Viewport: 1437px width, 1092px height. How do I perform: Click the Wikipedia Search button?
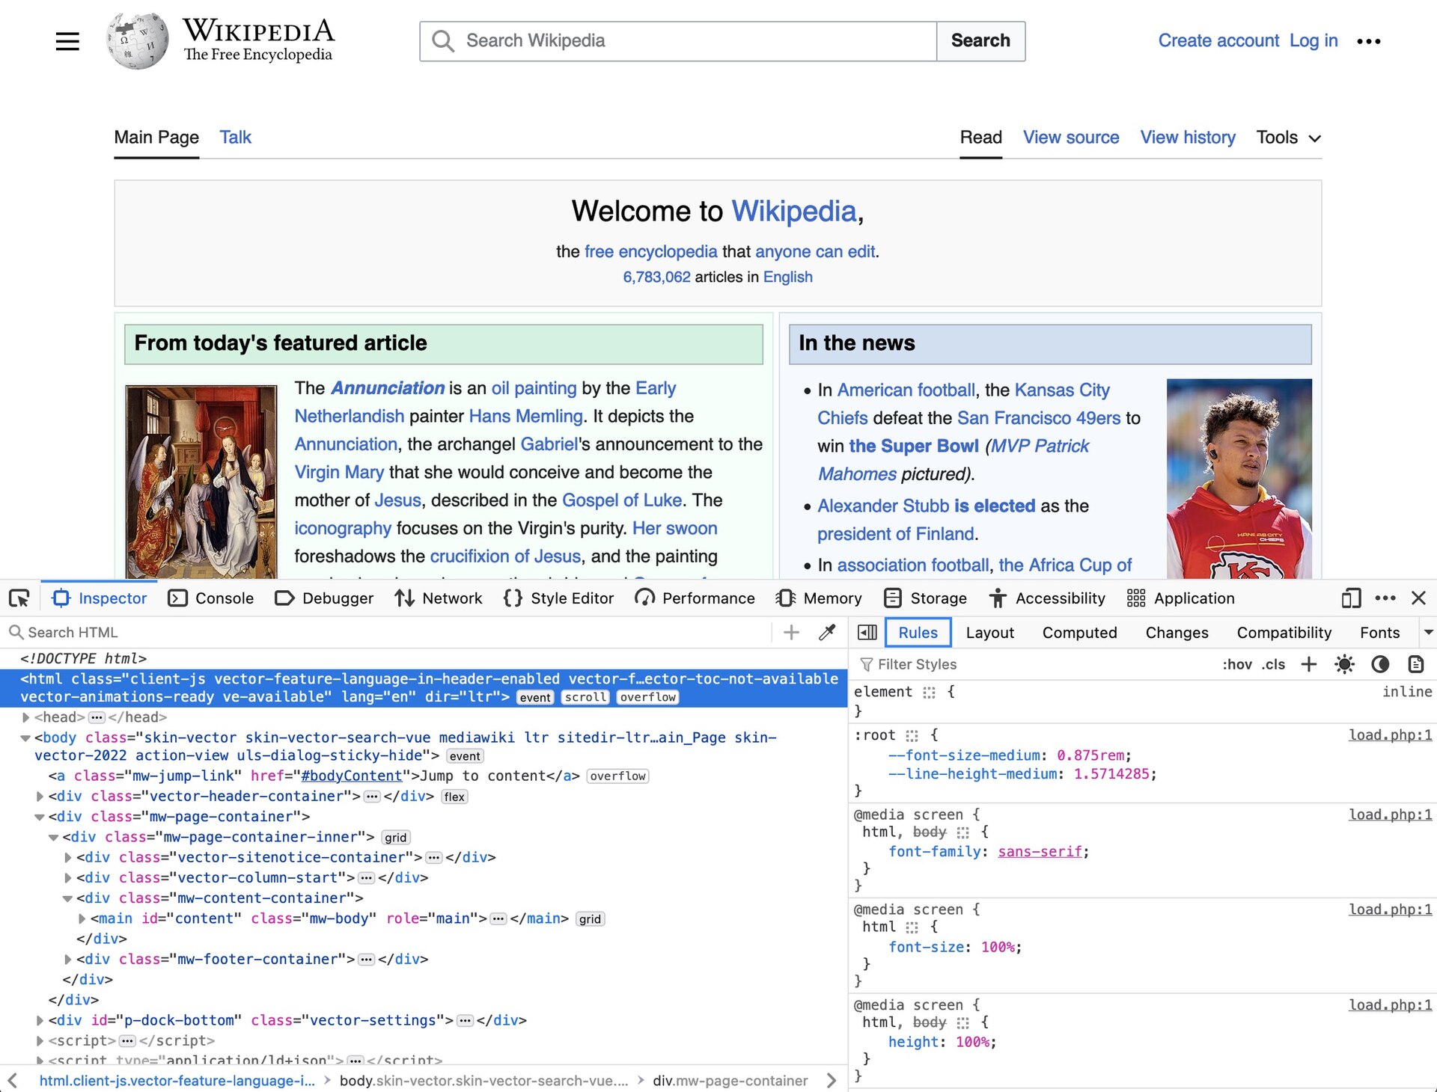click(x=980, y=41)
